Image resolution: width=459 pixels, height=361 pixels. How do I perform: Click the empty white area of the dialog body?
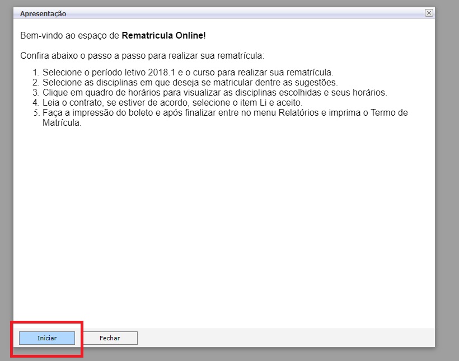224,224
